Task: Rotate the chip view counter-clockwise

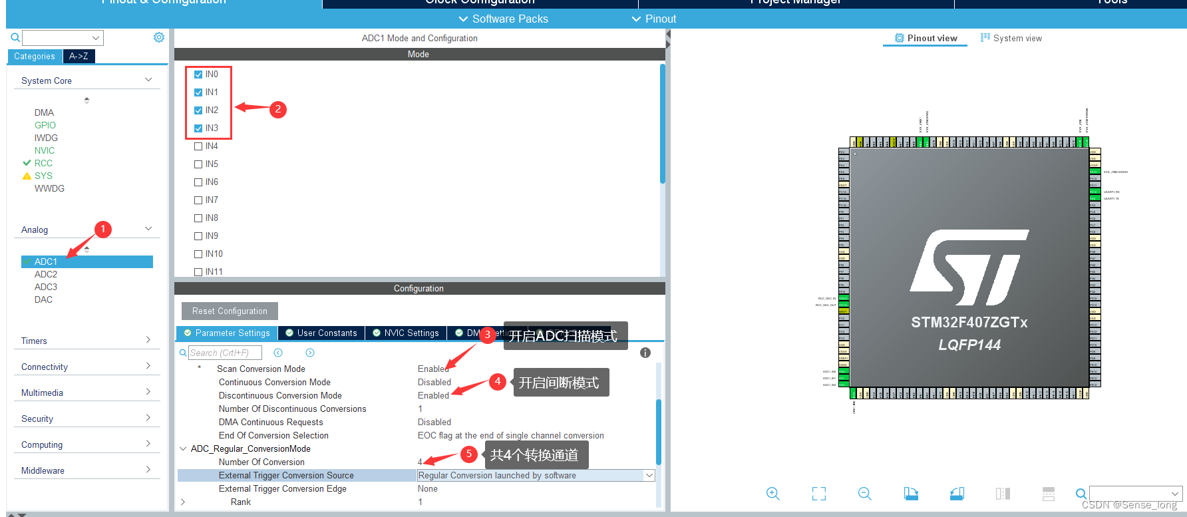Action: pyautogui.click(x=957, y=493)
